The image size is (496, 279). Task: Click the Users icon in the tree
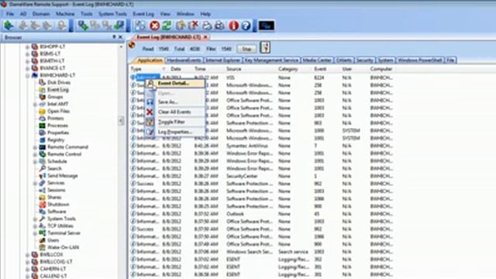tap(42, 240)
